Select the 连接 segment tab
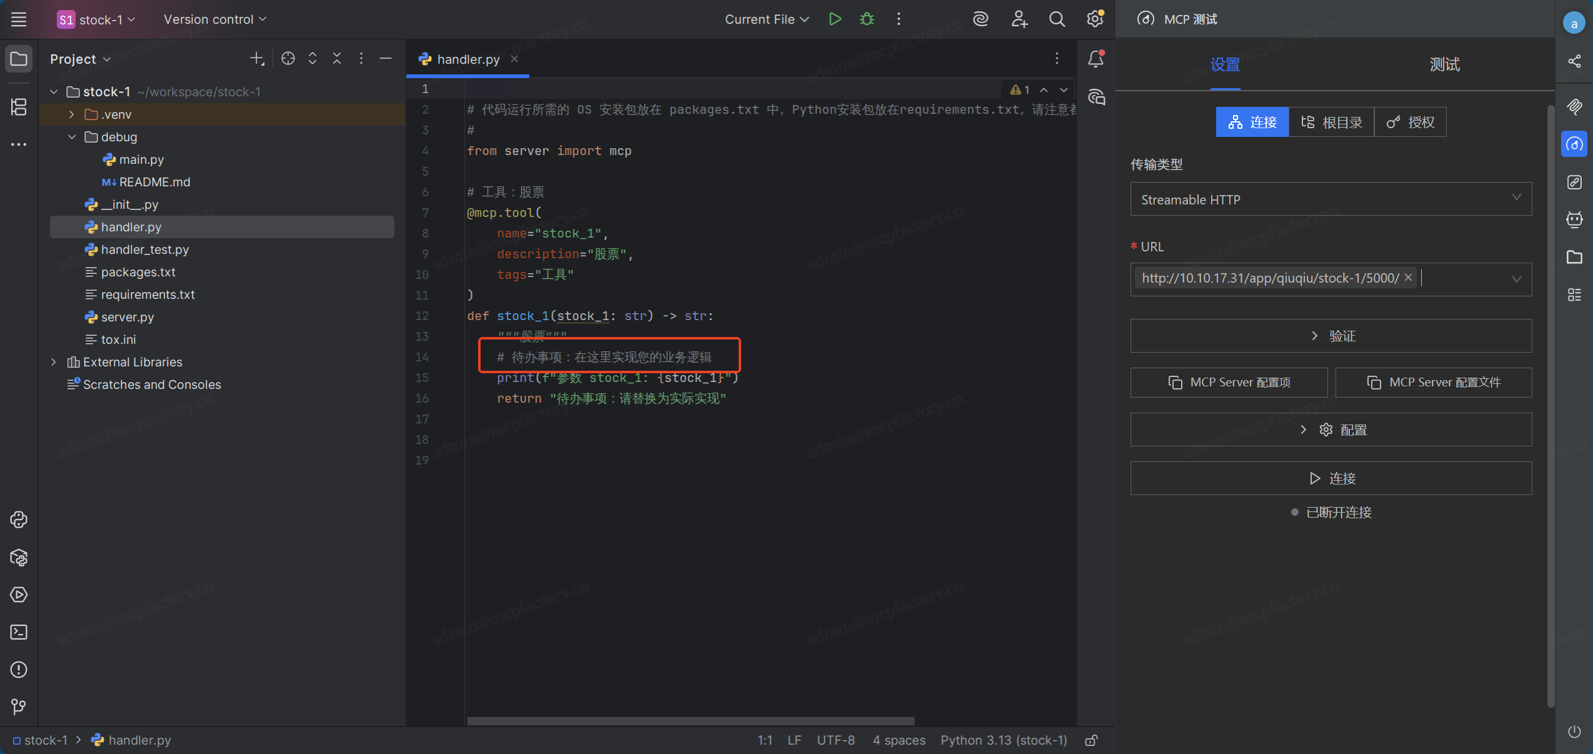Viewport: 1593px width, 754px height. tap(1252, 122)
